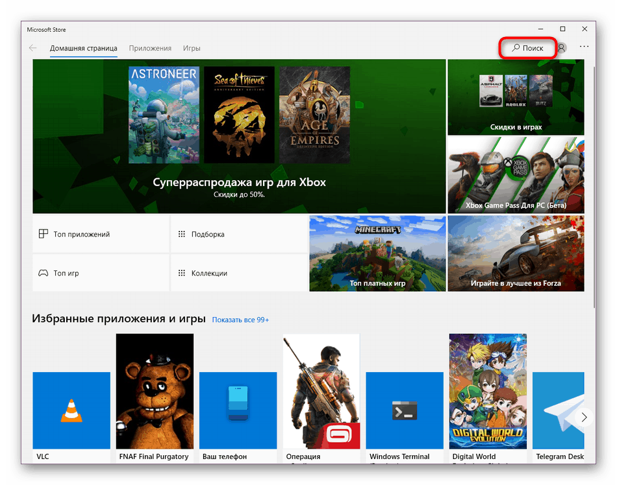Show next featured apps with arrow

(584, 417)
